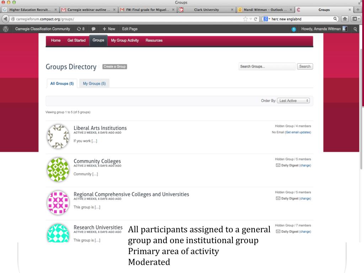Click into the Search Groups field
Screen dimensions: 364x273
(267, 66)
